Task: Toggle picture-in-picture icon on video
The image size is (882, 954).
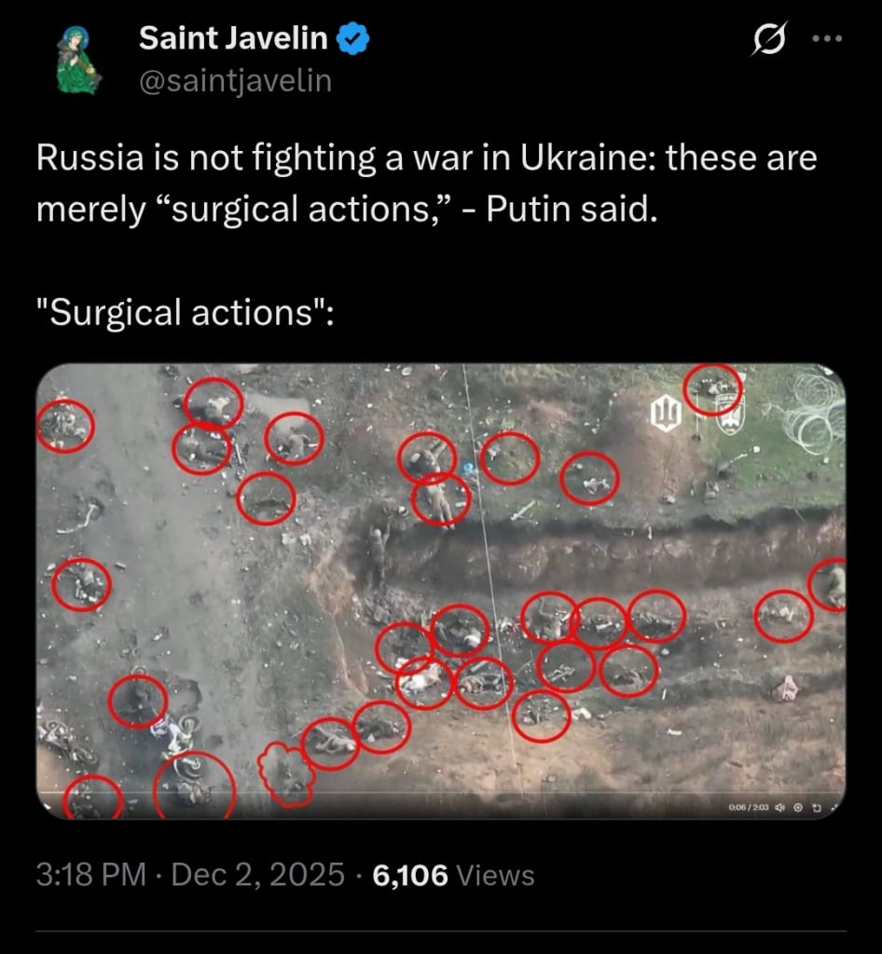Action: tap(817, 808)
